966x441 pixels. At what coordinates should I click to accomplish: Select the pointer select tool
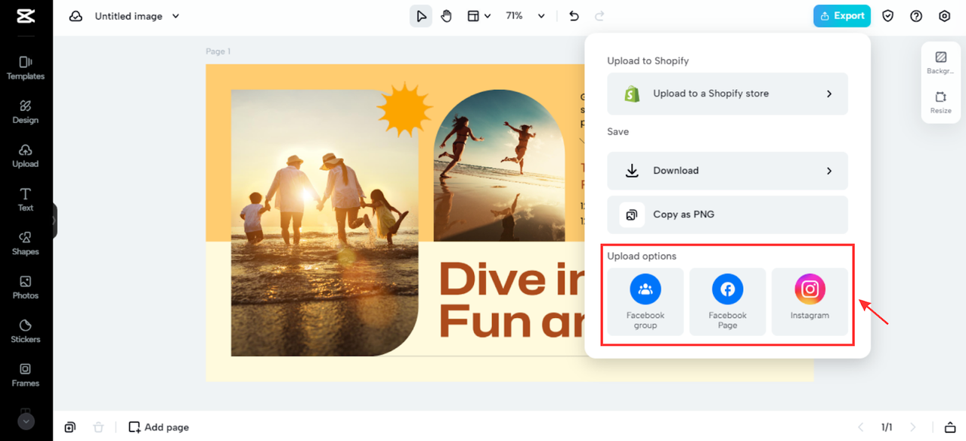tap(421, 16)
